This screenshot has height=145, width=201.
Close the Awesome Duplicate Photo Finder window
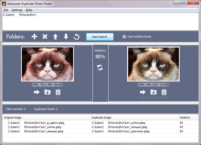coord(193,3)
